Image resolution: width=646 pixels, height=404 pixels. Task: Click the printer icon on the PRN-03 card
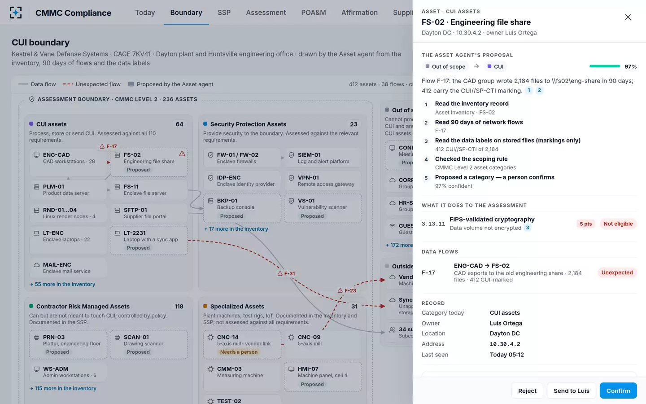36,337
